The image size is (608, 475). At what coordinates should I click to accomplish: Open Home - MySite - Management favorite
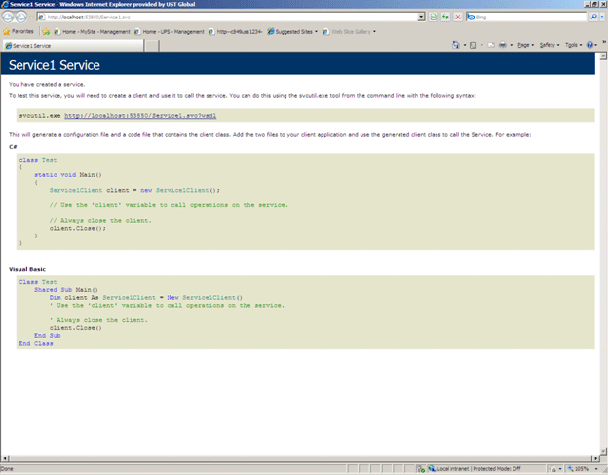point(92,32)
